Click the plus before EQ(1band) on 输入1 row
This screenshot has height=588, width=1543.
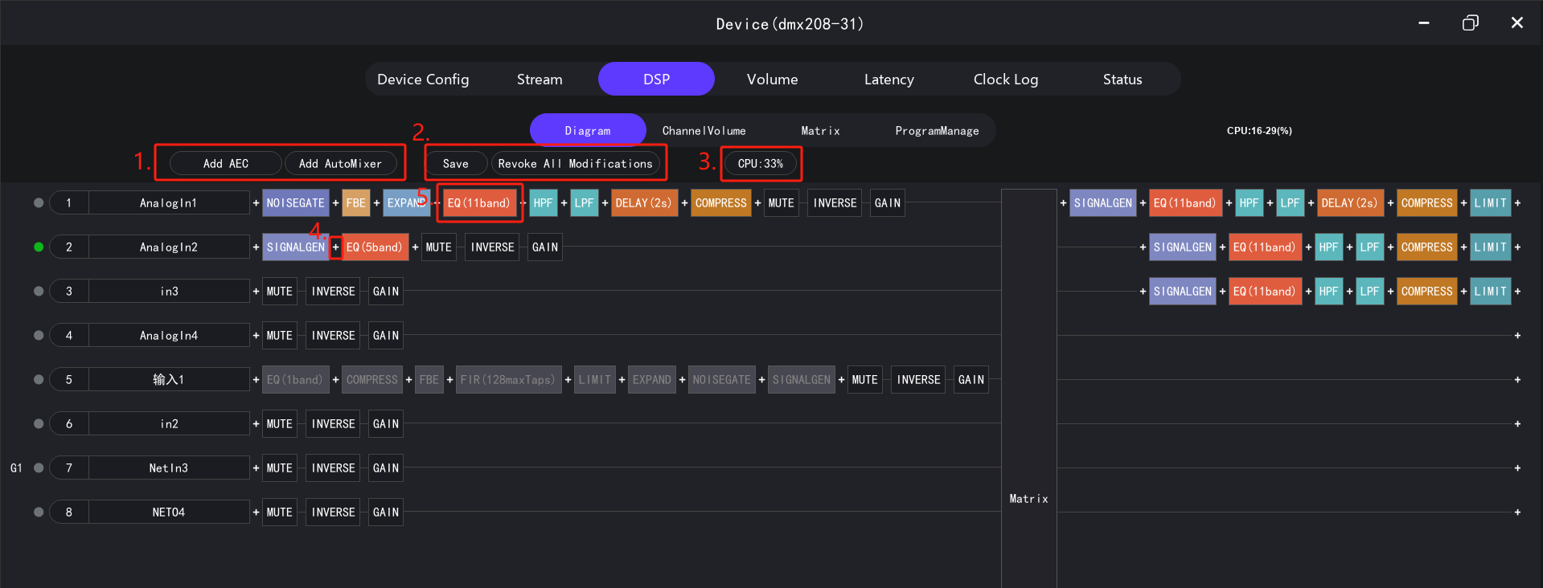[x=256, y=380]
